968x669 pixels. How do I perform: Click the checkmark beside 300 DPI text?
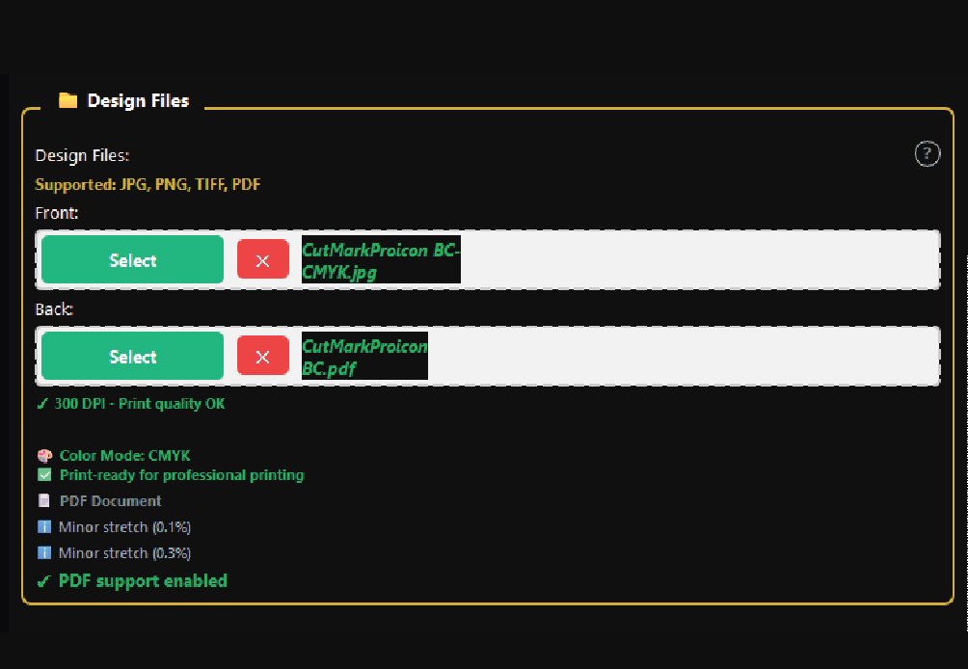pos(41,405)
